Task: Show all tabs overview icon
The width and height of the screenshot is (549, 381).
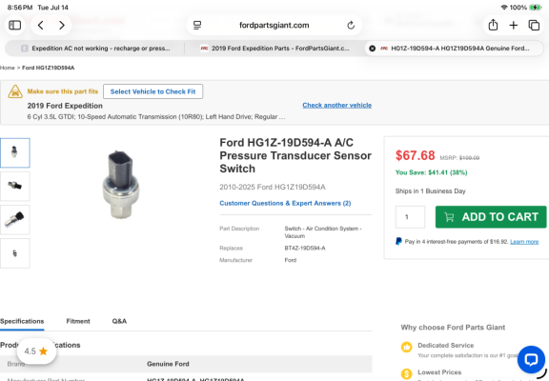Action: pyautogui.click(x=534, y=25)
